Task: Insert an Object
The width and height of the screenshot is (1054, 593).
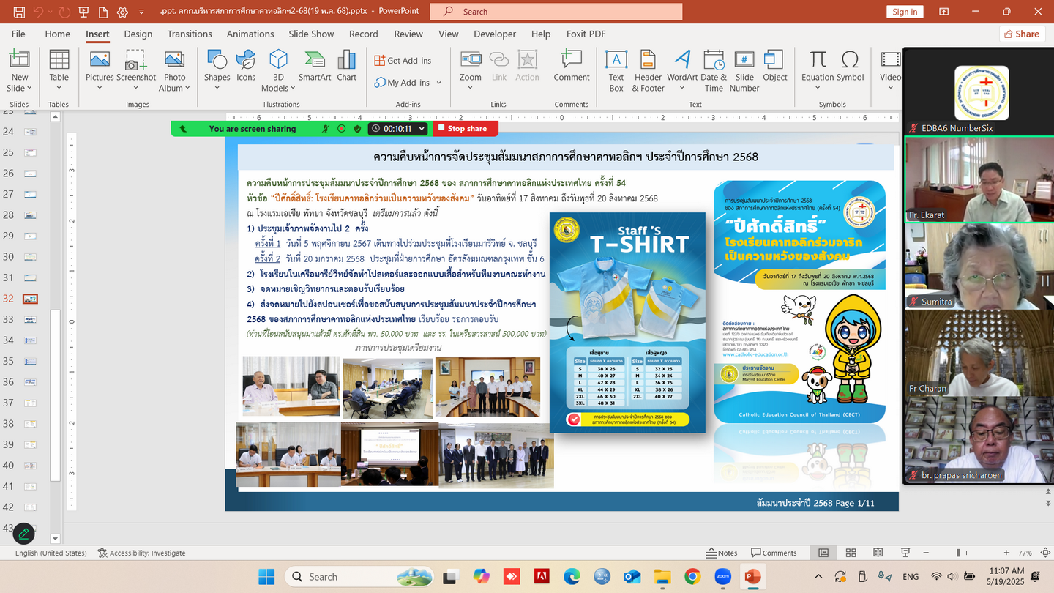Action: (775, 66)
